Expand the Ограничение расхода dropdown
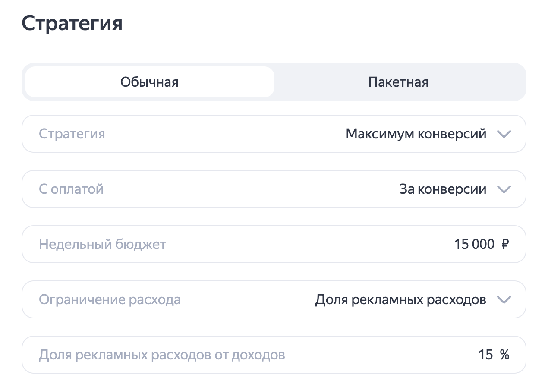This screenshot has width=548, height=390. 274,299
